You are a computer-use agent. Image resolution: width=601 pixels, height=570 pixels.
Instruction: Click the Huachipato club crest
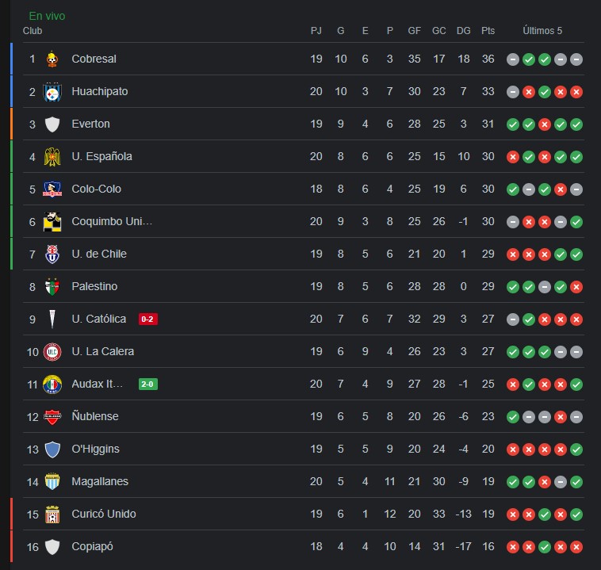(x=52, y=92)
